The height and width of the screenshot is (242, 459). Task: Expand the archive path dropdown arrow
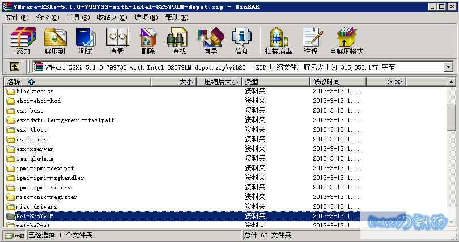[448, 67]
